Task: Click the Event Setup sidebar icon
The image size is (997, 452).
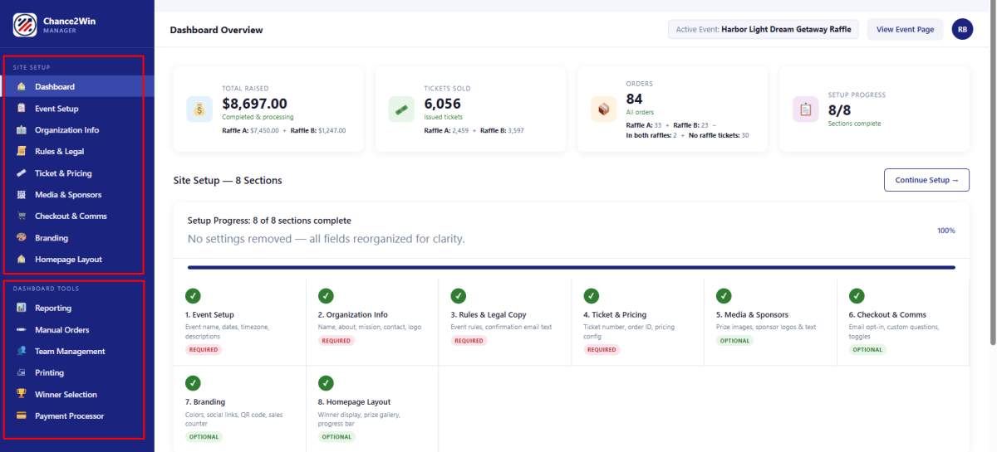Action: (x=21, y=109)
